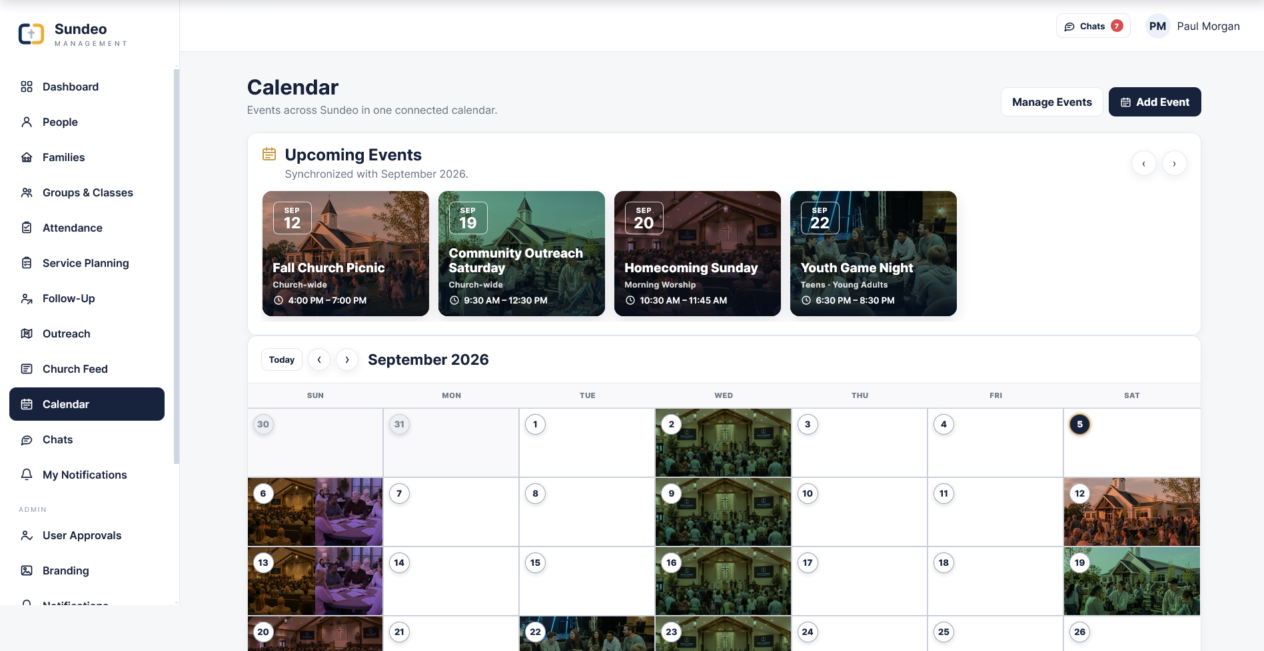Click the Sundeo logo icon
The image size is (1264, 651).
(31, 34)
